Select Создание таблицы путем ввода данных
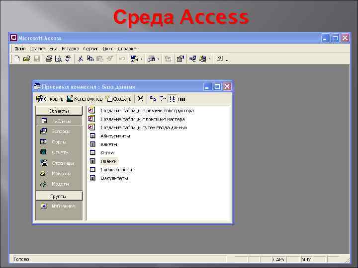The height and width of the screenshot is (268, 358). coord(138,128)
